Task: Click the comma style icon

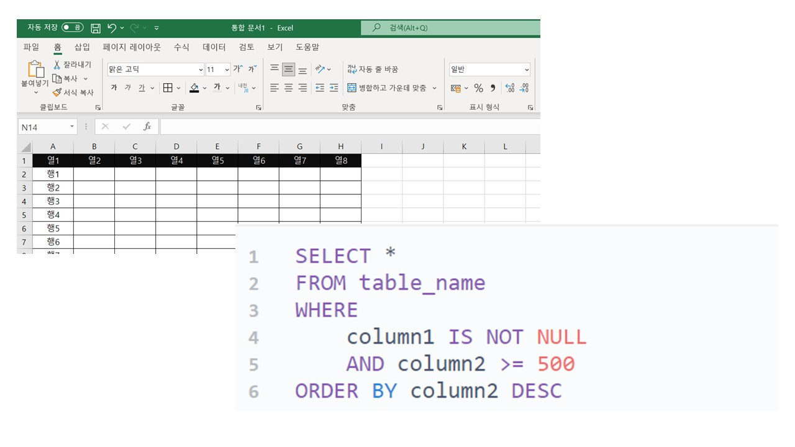Action: tap(493, 88)
